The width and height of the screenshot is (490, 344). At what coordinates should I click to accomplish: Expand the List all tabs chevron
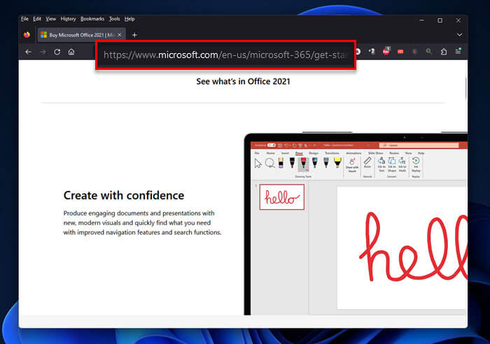coord(459,35)
